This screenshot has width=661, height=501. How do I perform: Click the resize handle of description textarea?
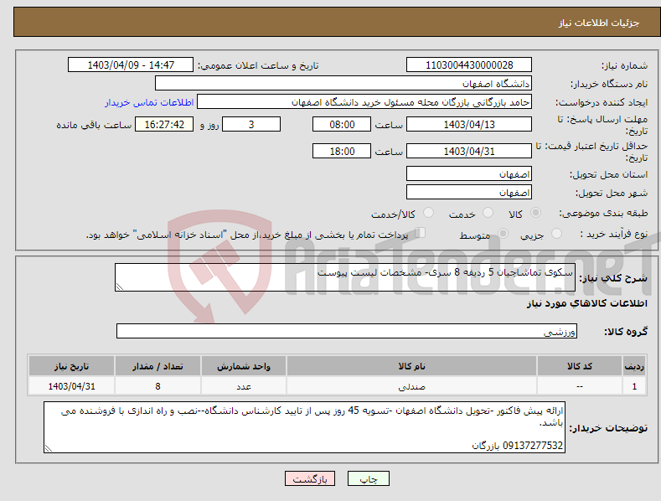(119, 287)
